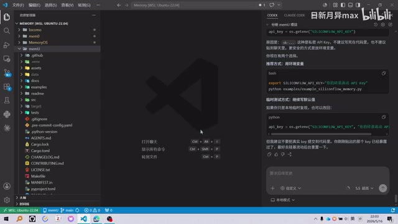
Task: Open Claude Code asterisk icon in activity bar
Action: [7, 128]
